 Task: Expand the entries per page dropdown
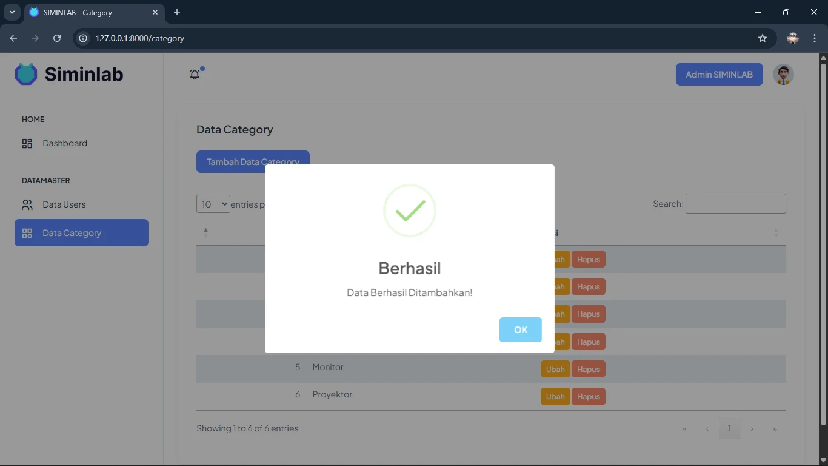click(213, 204)
